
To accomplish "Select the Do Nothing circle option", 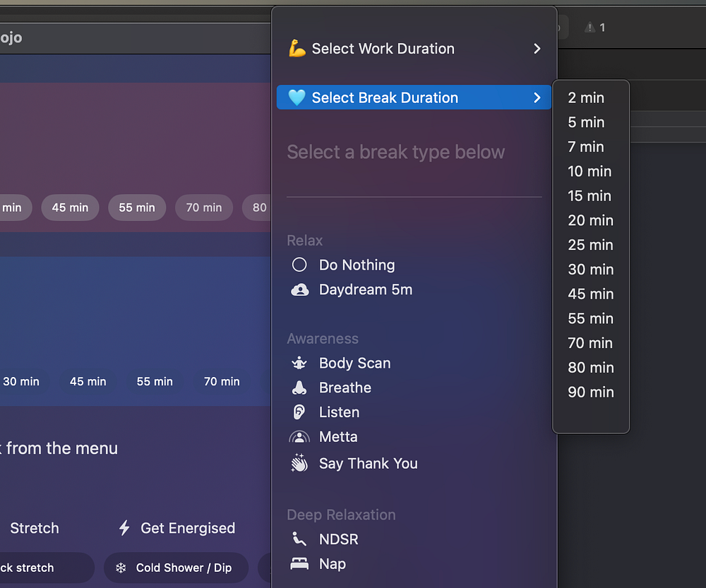I will 299,265.
